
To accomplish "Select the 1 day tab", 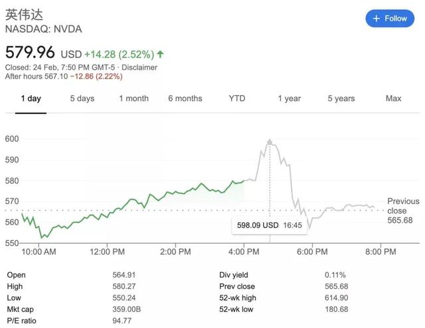I will point(31,98).
